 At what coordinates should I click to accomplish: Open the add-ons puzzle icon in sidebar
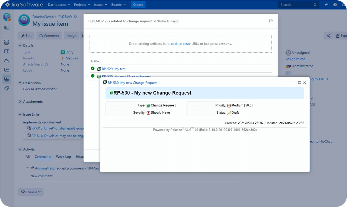pos(7,89)
